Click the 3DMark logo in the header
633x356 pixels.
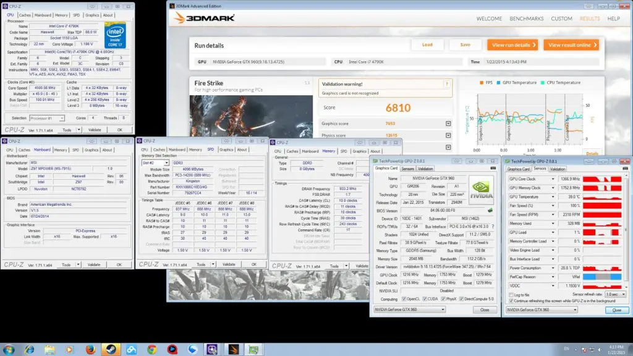204,18
